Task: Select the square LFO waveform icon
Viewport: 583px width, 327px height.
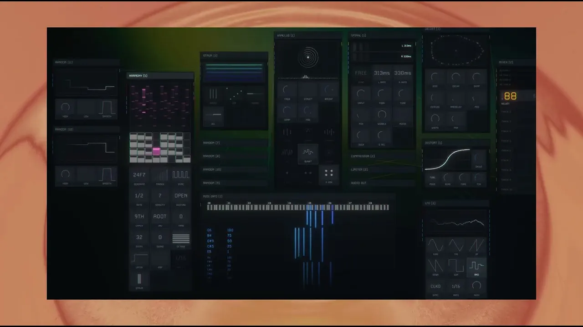Action: [456, 266]
